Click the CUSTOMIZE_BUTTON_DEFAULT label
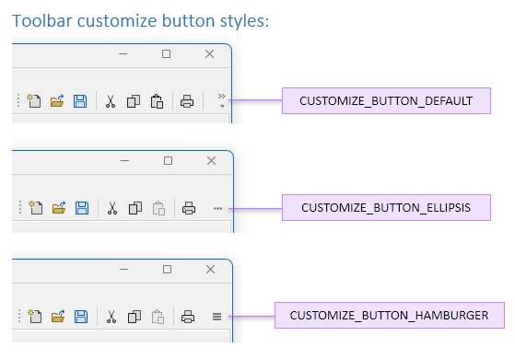515x359 pixels. [386, 100]
